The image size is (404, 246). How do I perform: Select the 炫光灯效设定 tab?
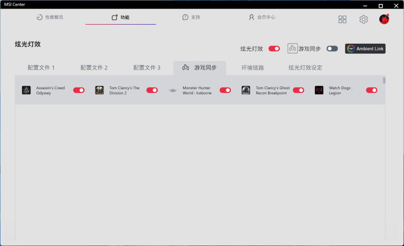pos(305,68)
